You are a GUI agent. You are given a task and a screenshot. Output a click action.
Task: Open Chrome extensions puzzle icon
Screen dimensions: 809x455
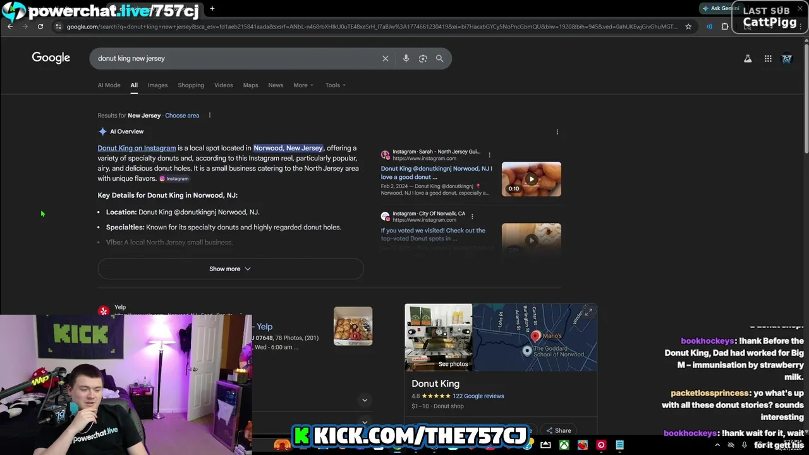pyautogui.click(x=725, y=27)
